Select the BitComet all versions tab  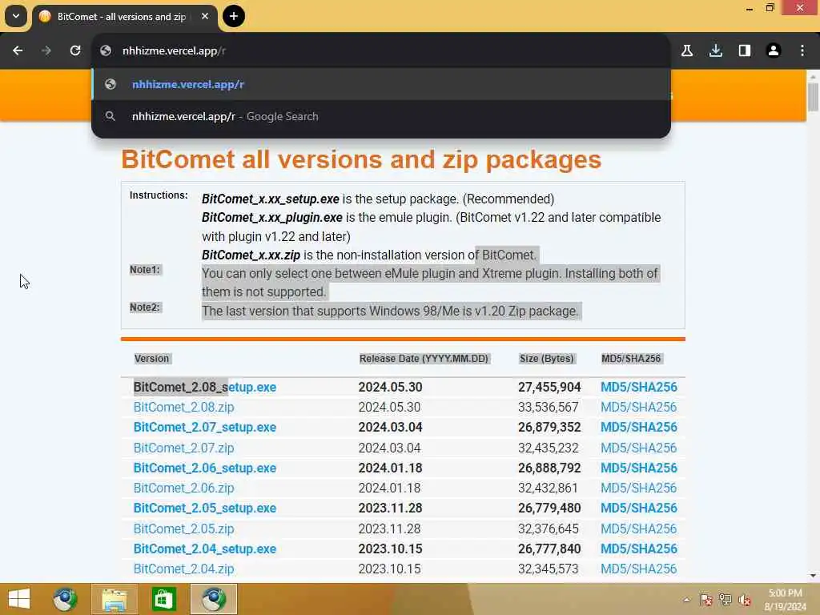pyautogui.click(x=124, y=17)
